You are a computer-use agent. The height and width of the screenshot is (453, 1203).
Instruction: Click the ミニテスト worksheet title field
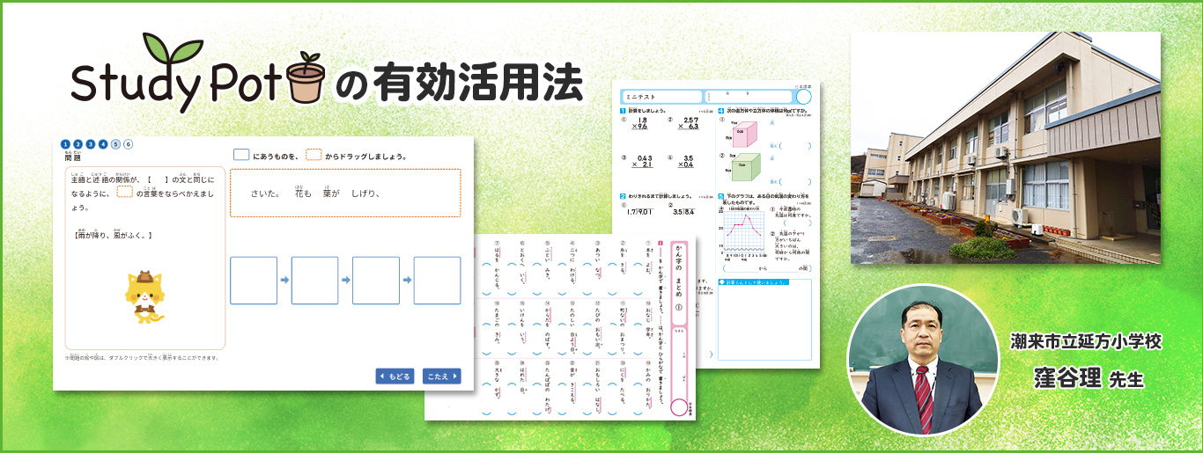[661, 96]
